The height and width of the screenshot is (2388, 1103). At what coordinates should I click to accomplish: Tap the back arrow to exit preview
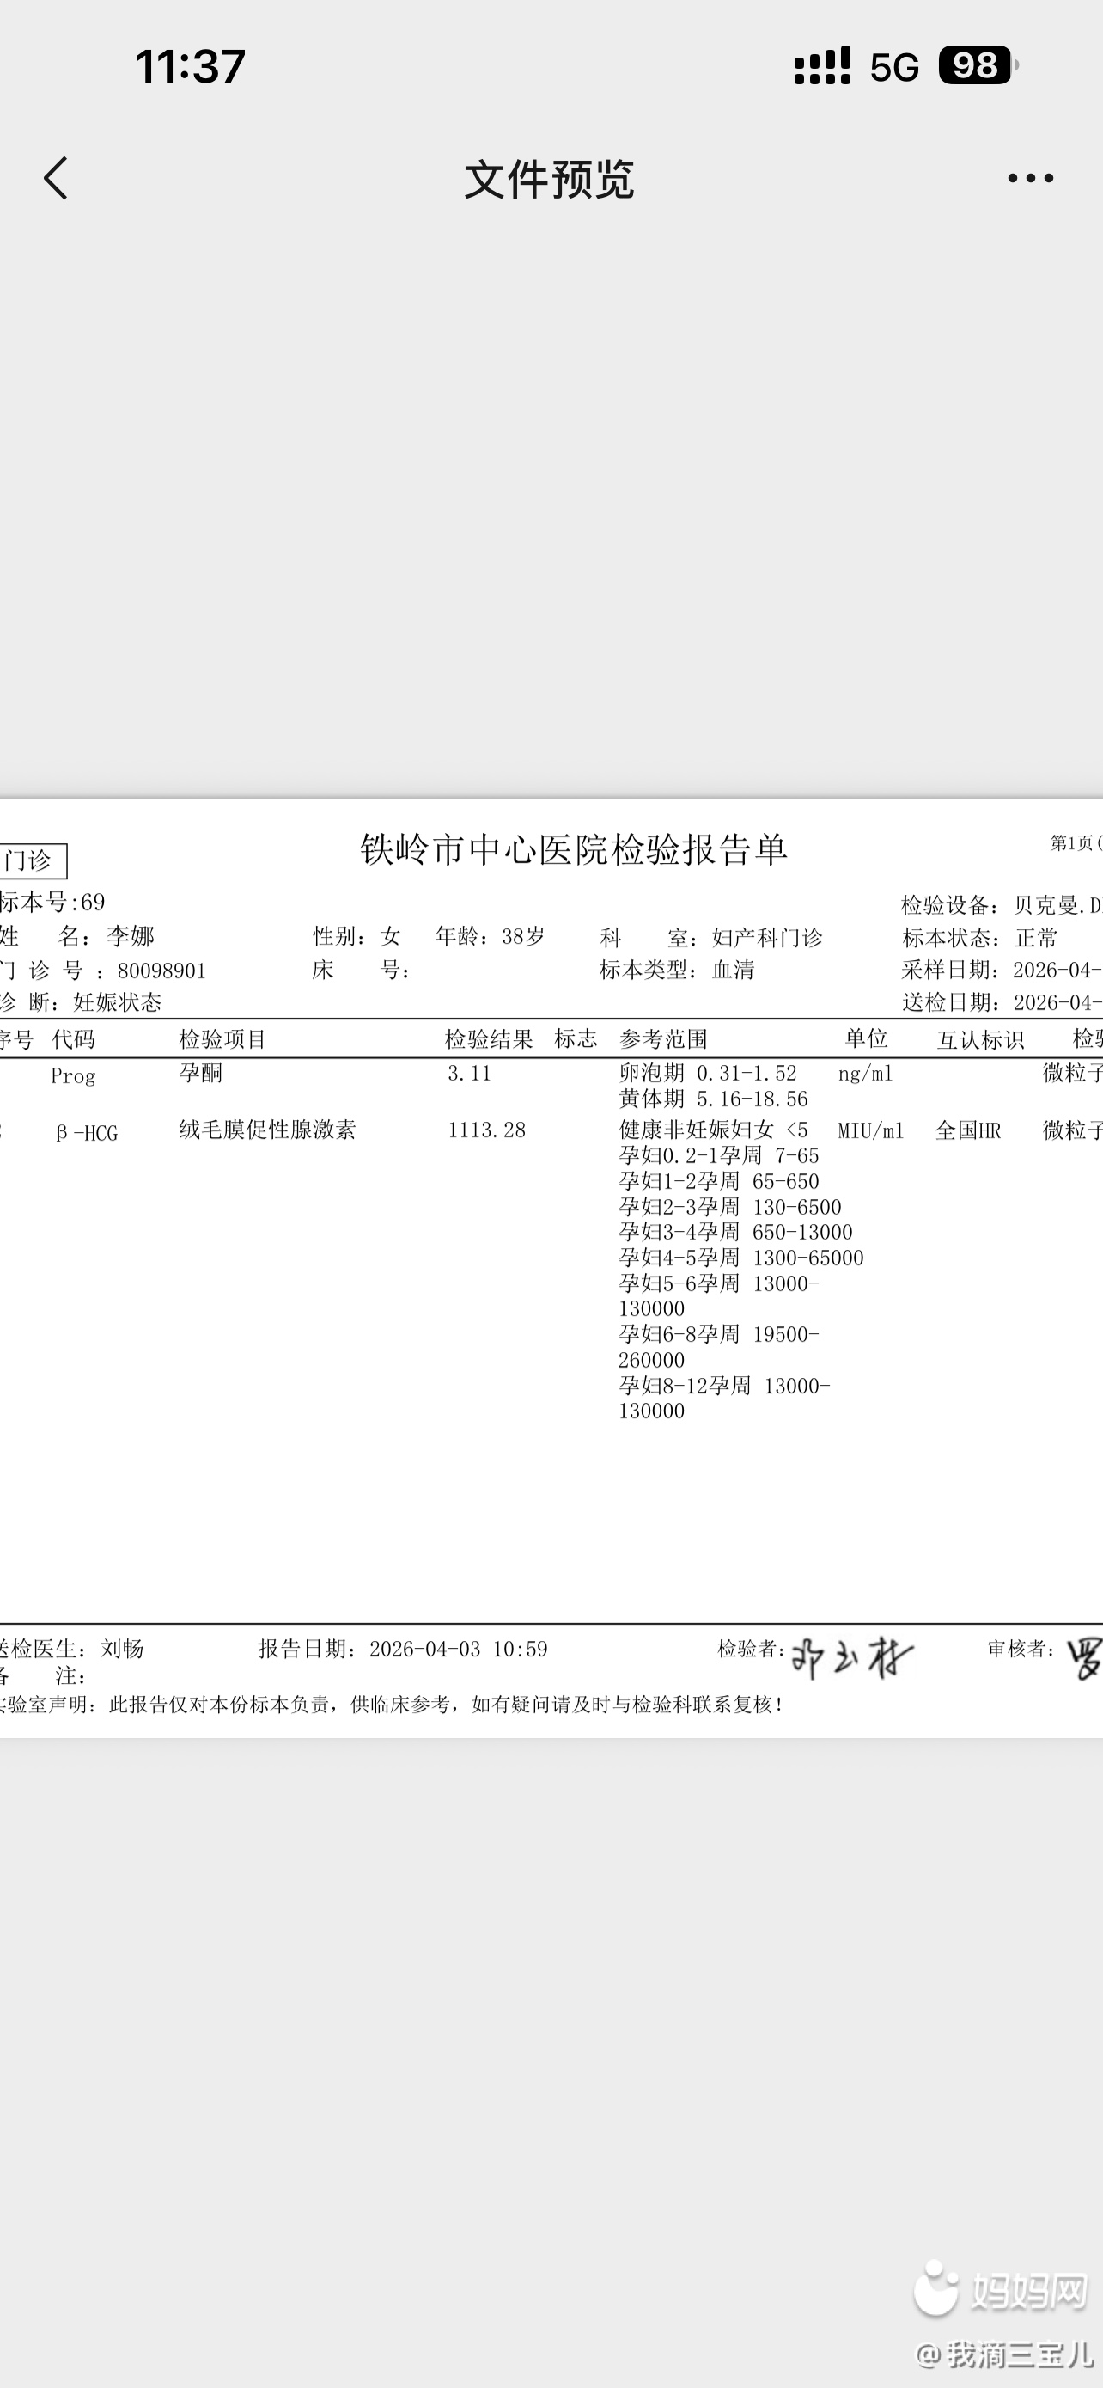(x=56, y=178)
